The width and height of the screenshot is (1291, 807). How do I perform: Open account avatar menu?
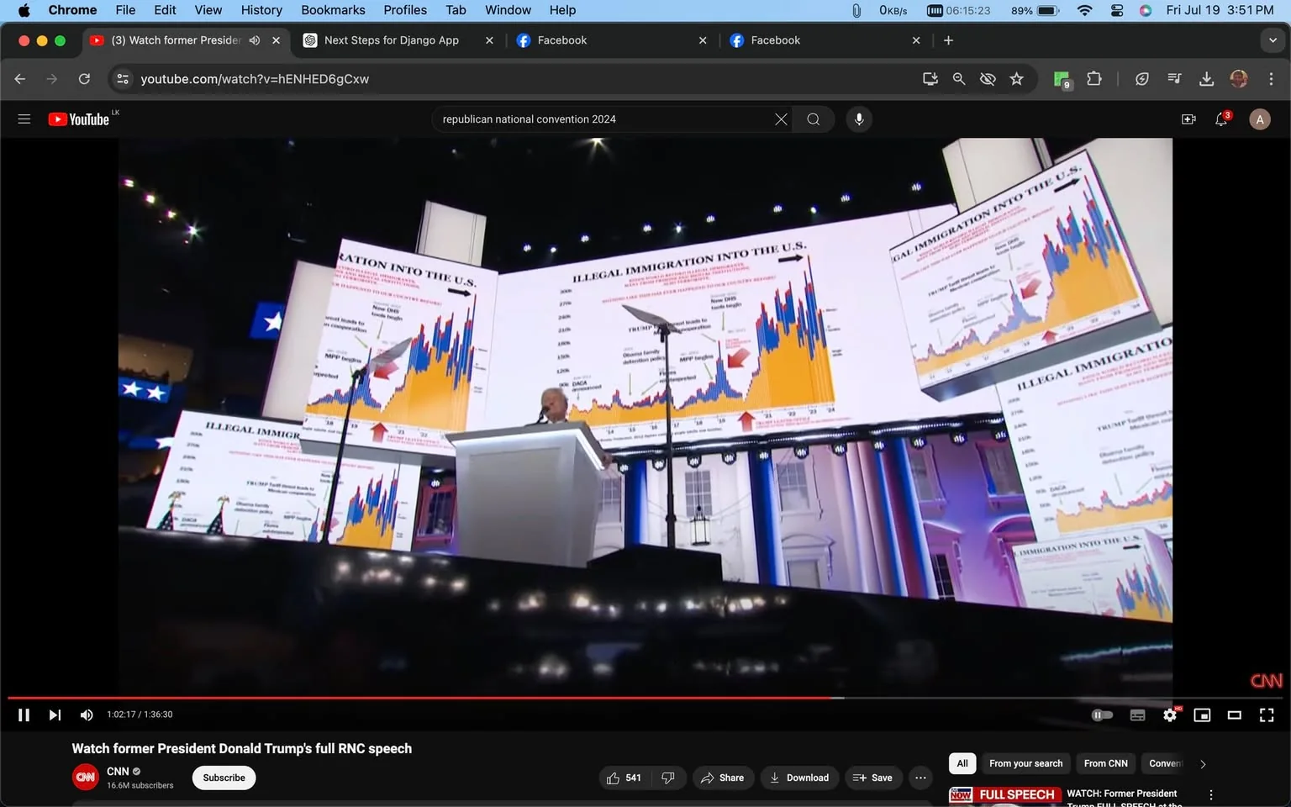[x=1259, y=119]
